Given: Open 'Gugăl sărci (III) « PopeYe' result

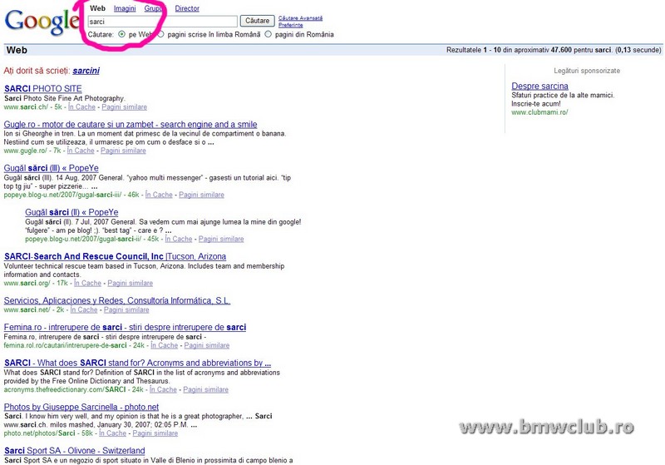Looking at the screenshot, I should (52, 168).
